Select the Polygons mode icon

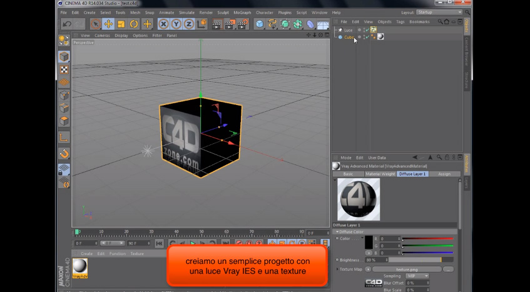coord(64,121)
